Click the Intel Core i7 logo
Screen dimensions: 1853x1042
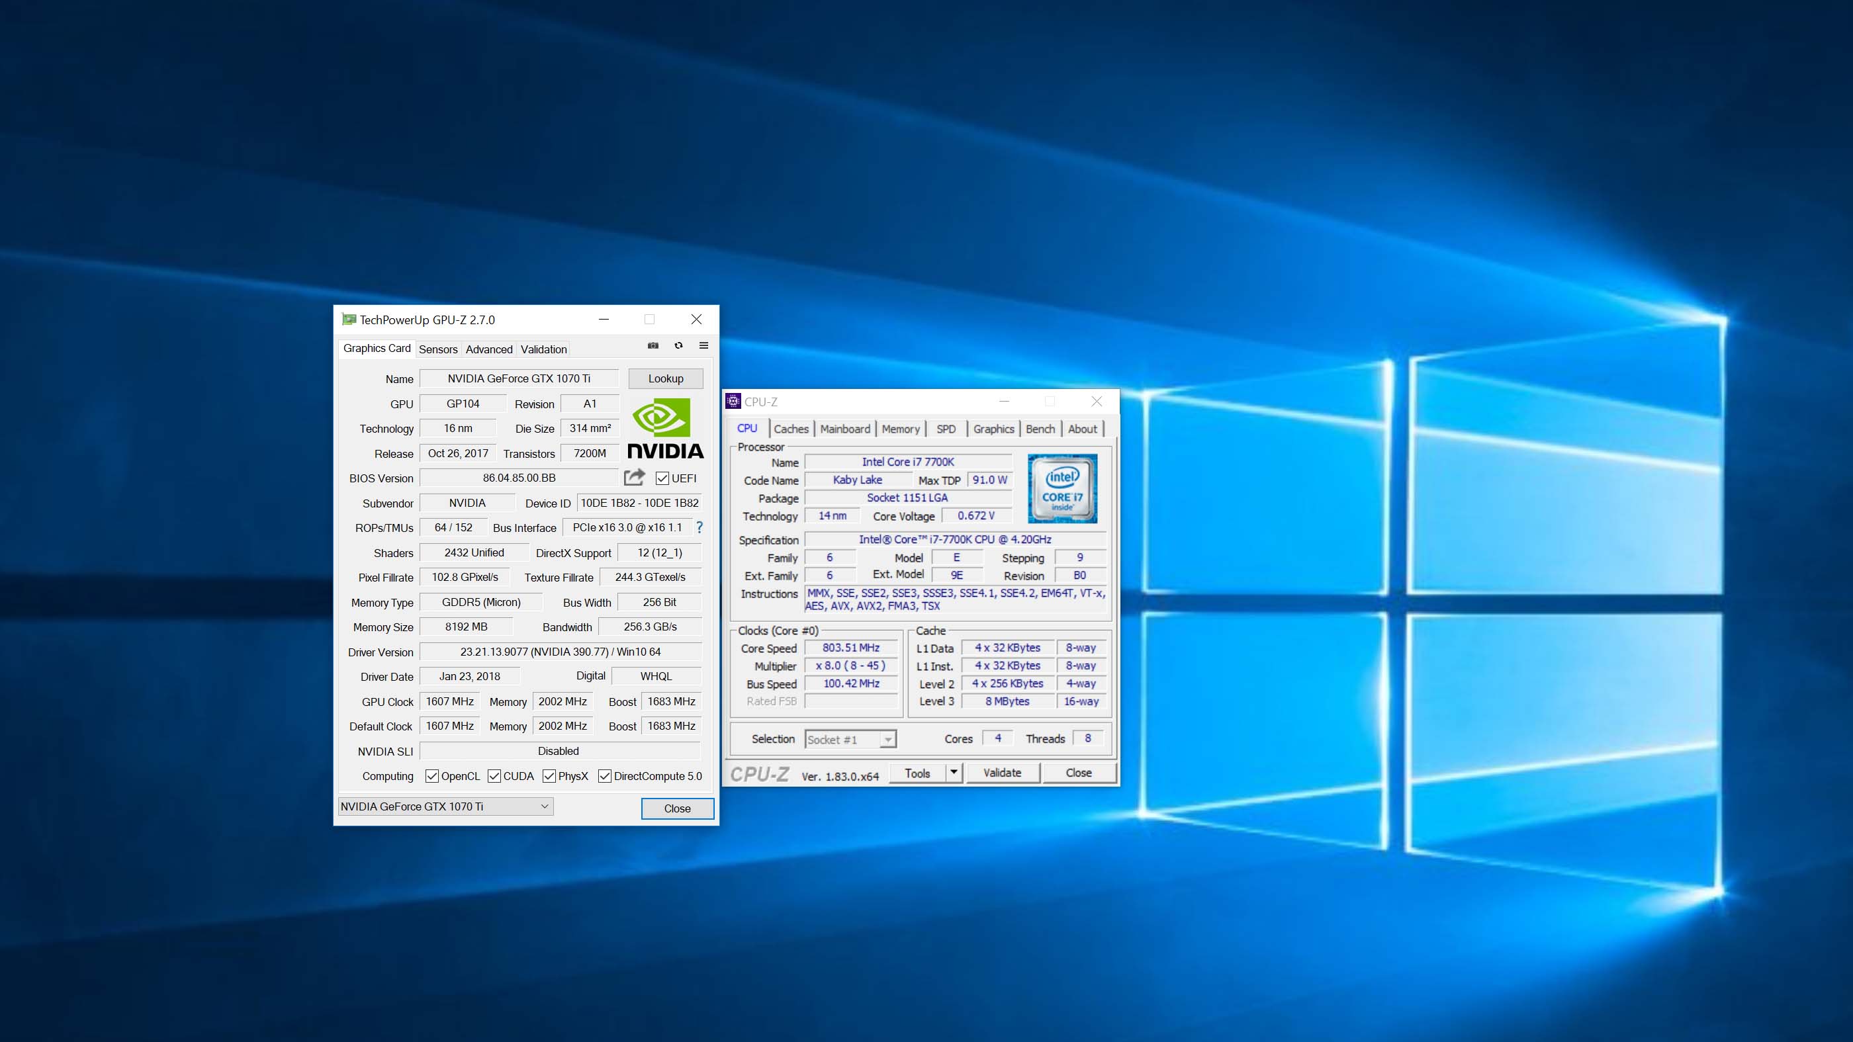[x=1062, y=488]
